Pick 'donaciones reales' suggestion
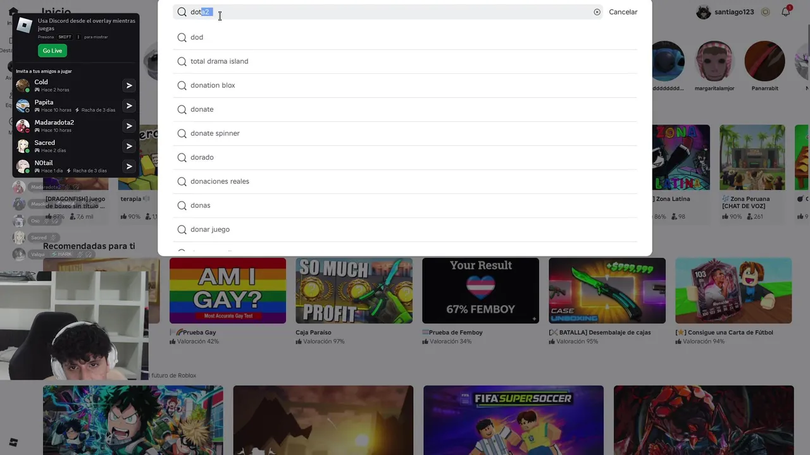This screenshot has height=455, width=810. [x=405, y=181]
